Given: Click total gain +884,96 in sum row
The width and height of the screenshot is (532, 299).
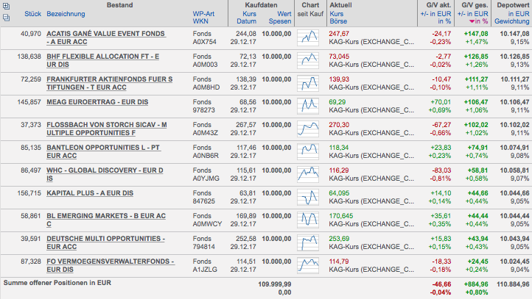Looking at the screenshot, I should pyautogui.click(x=476, y=284).
